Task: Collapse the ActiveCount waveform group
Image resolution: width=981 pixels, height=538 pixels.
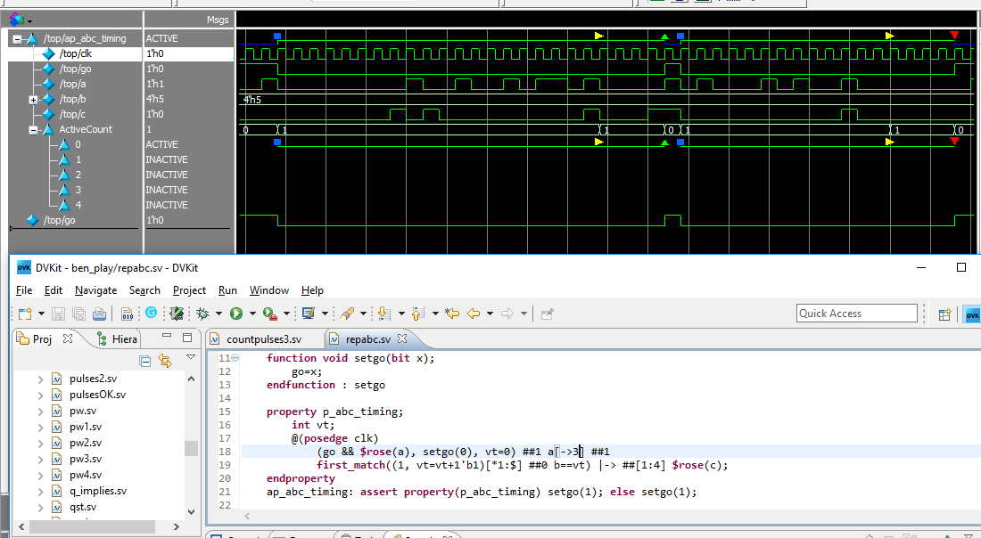Action: [x=33, y=130]
